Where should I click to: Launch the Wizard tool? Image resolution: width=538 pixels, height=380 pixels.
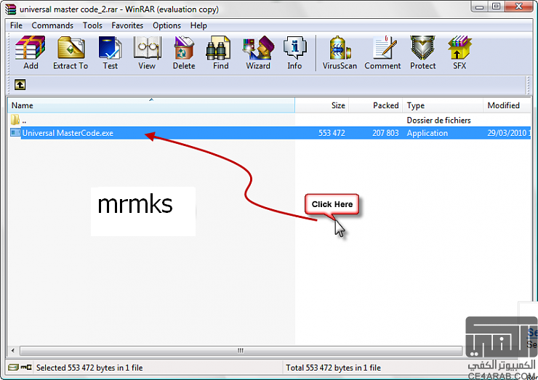[x=257, y=52]
